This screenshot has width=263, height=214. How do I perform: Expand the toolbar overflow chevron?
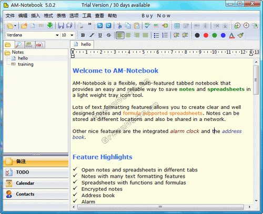[89, 24]
